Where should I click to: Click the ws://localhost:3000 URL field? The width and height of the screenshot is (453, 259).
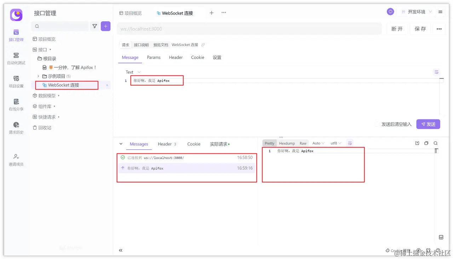[x=249, y=29]
